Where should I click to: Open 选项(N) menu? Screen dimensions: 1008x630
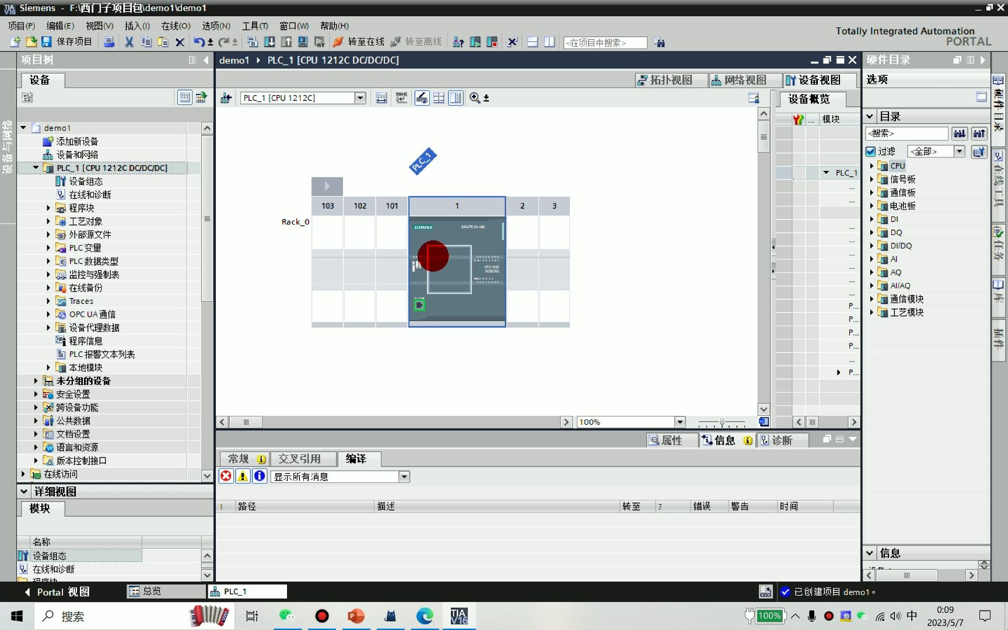[x=216, y=26]
